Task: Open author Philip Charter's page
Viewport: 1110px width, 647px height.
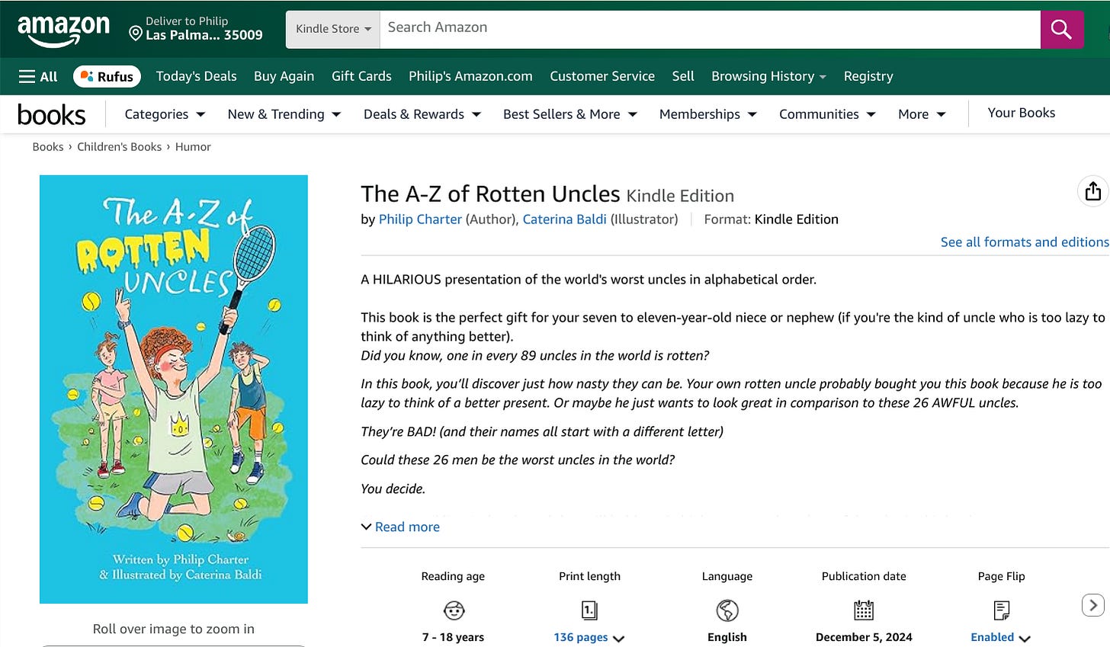Action: tap(420, 219)
